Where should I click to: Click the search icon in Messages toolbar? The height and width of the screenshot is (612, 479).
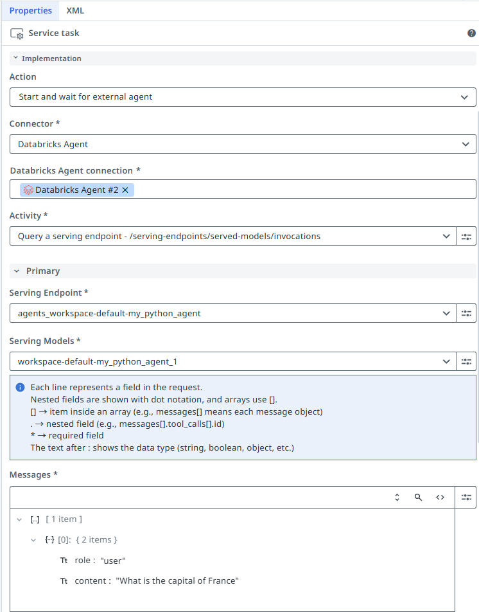[418, 498]
